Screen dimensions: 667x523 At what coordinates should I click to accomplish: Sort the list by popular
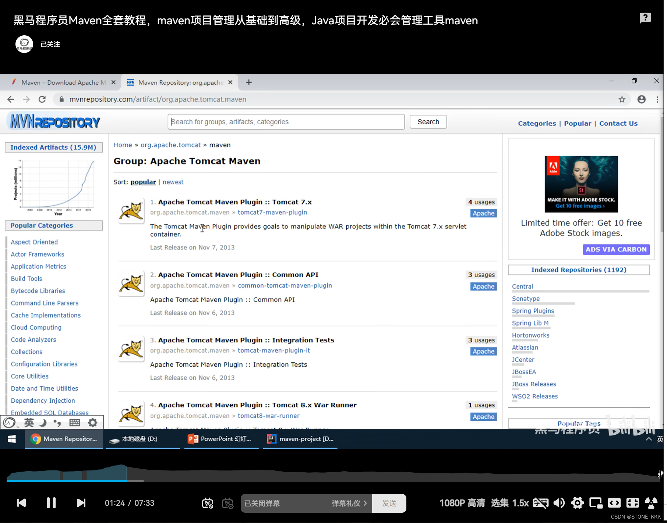pos(143,182)
